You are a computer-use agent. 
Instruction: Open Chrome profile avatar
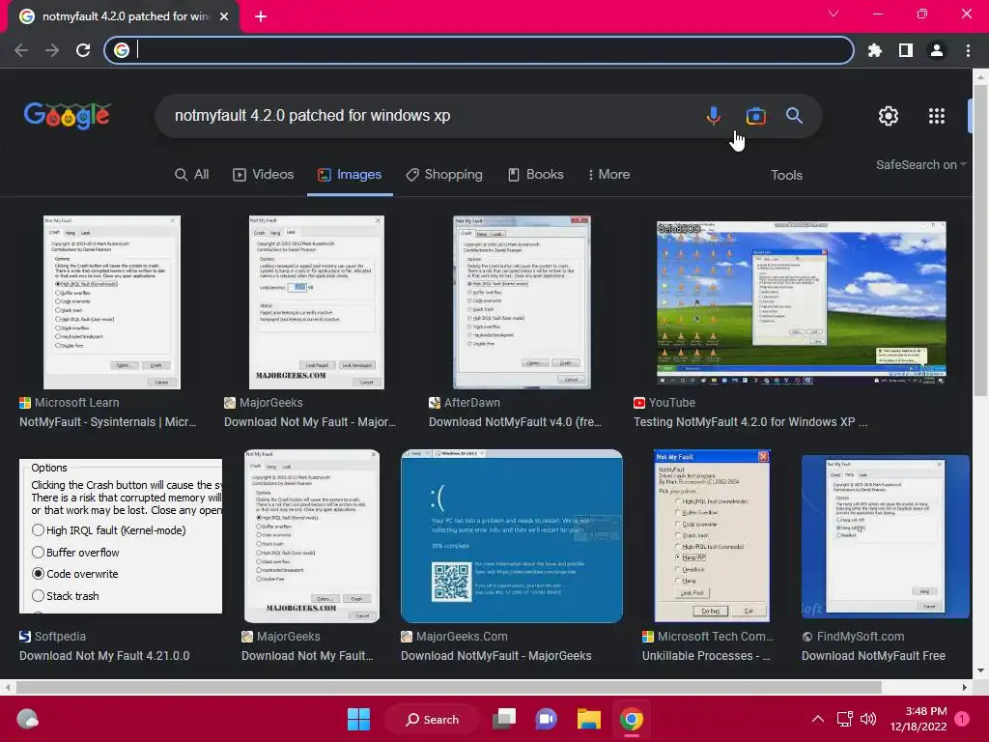937,50
